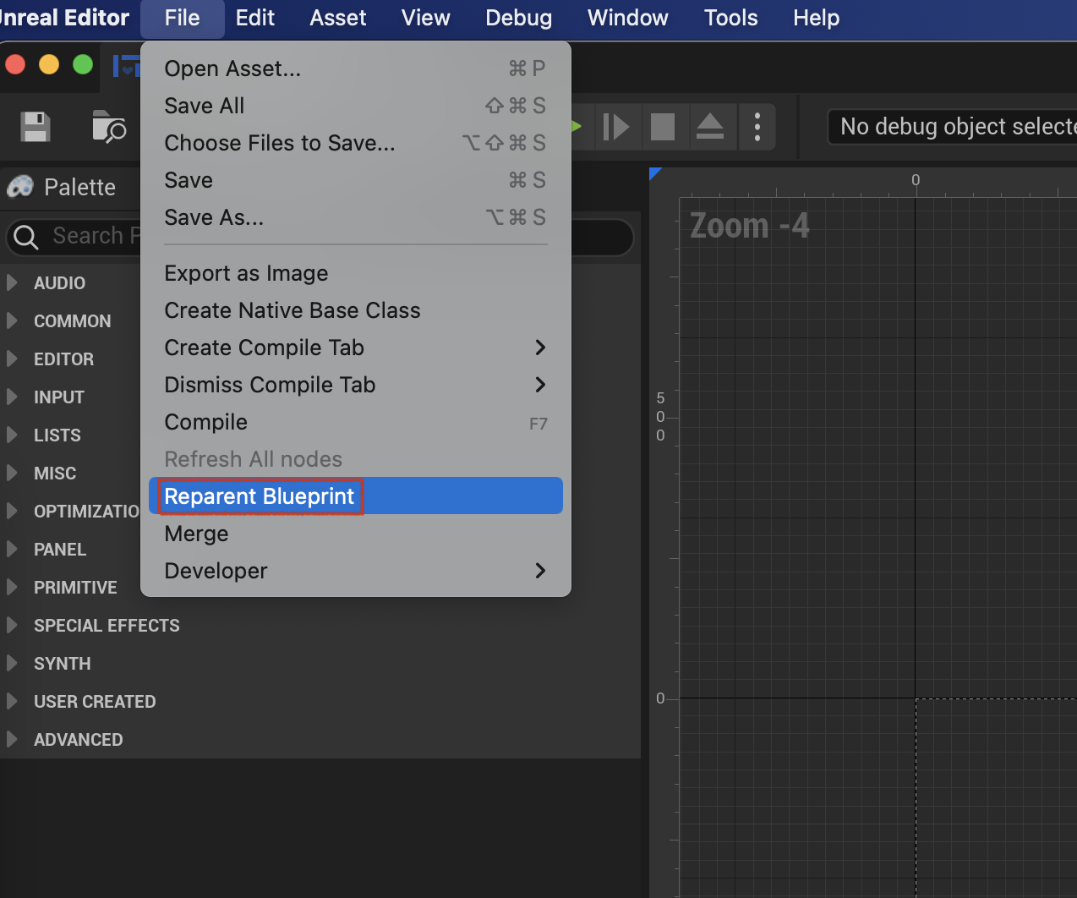Click the Zoom -4 label in the designer
The height and width of the screenshot is (898, 1077).
point(750,226)
